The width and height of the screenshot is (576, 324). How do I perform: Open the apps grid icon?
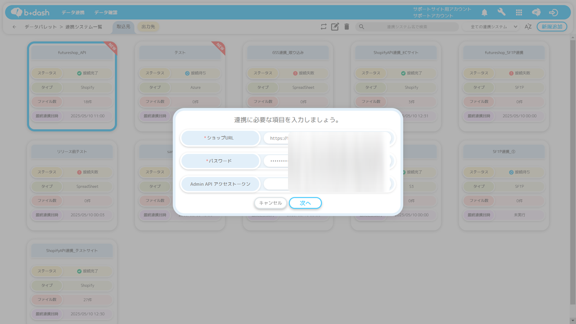pyautogui.click(x=519, y=13)
